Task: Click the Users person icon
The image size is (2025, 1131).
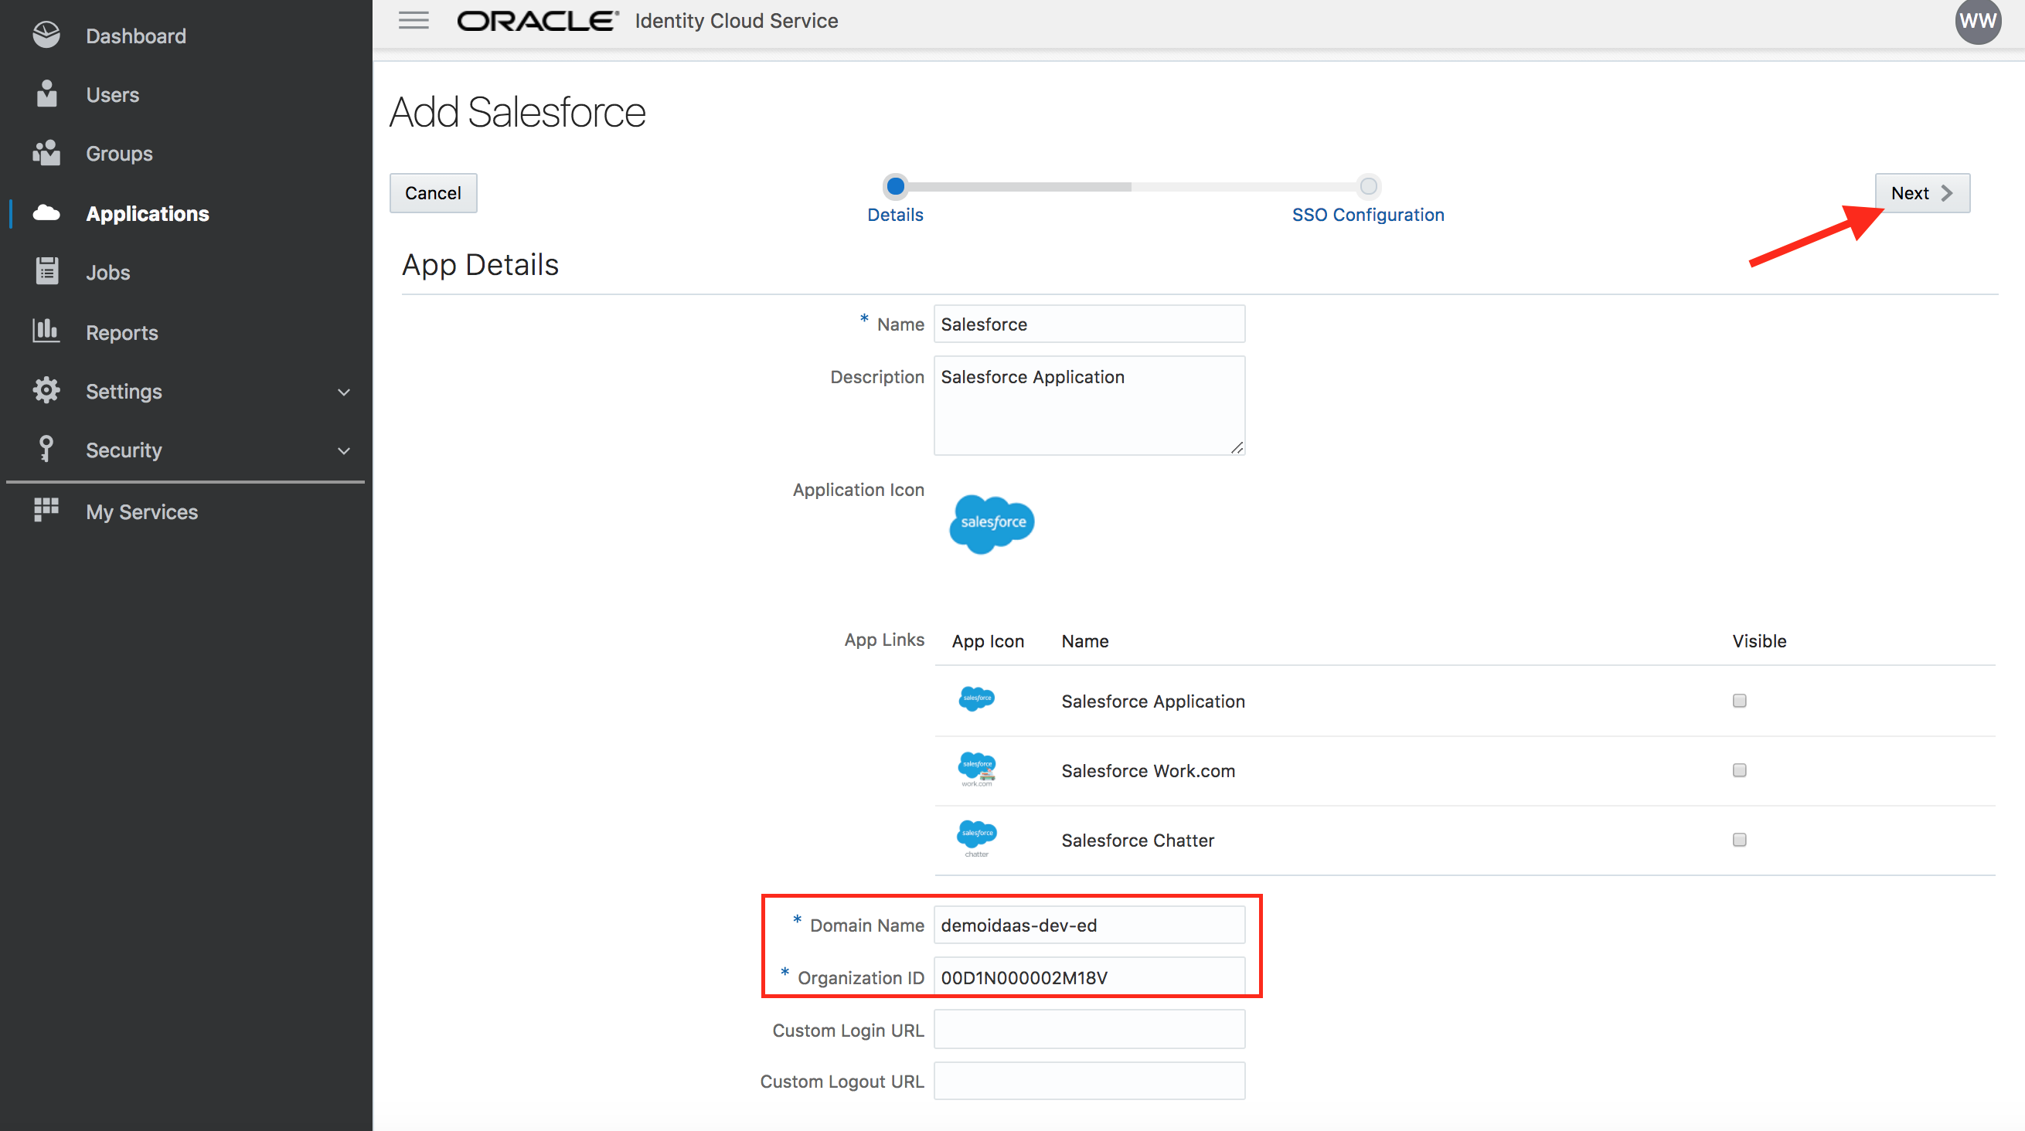Action: click(x=46, y=93)
